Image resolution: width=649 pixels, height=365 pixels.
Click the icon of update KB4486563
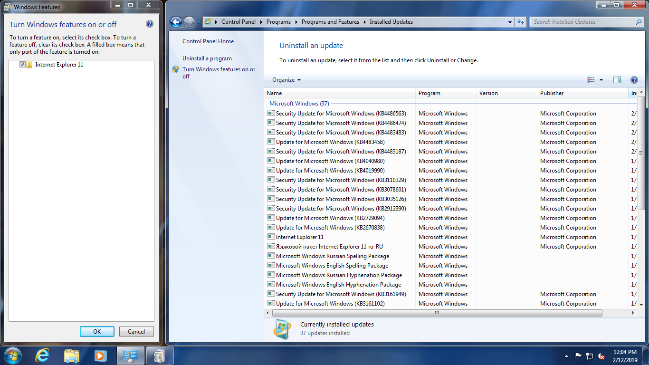coord(271,113)
